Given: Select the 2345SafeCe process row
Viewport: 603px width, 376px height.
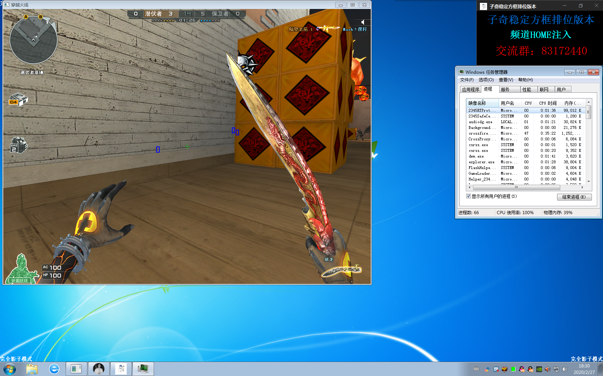Looking at the screenshot, I should 526,116.
